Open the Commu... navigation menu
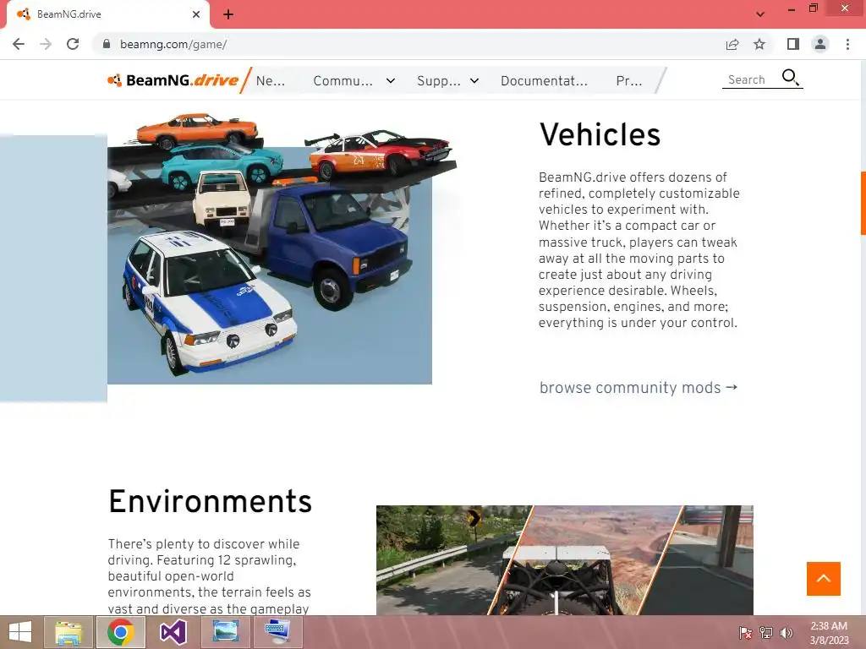Screen dimensions: 866x649 point(343,81)
